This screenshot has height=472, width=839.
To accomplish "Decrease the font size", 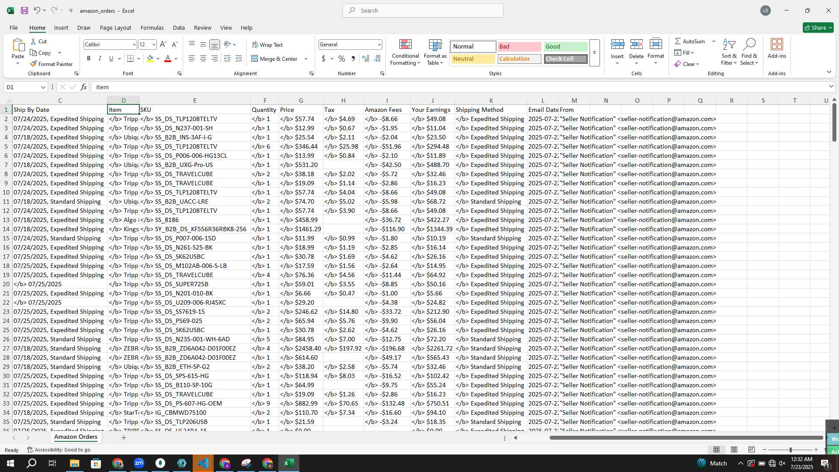I will (x=174, y=45).
